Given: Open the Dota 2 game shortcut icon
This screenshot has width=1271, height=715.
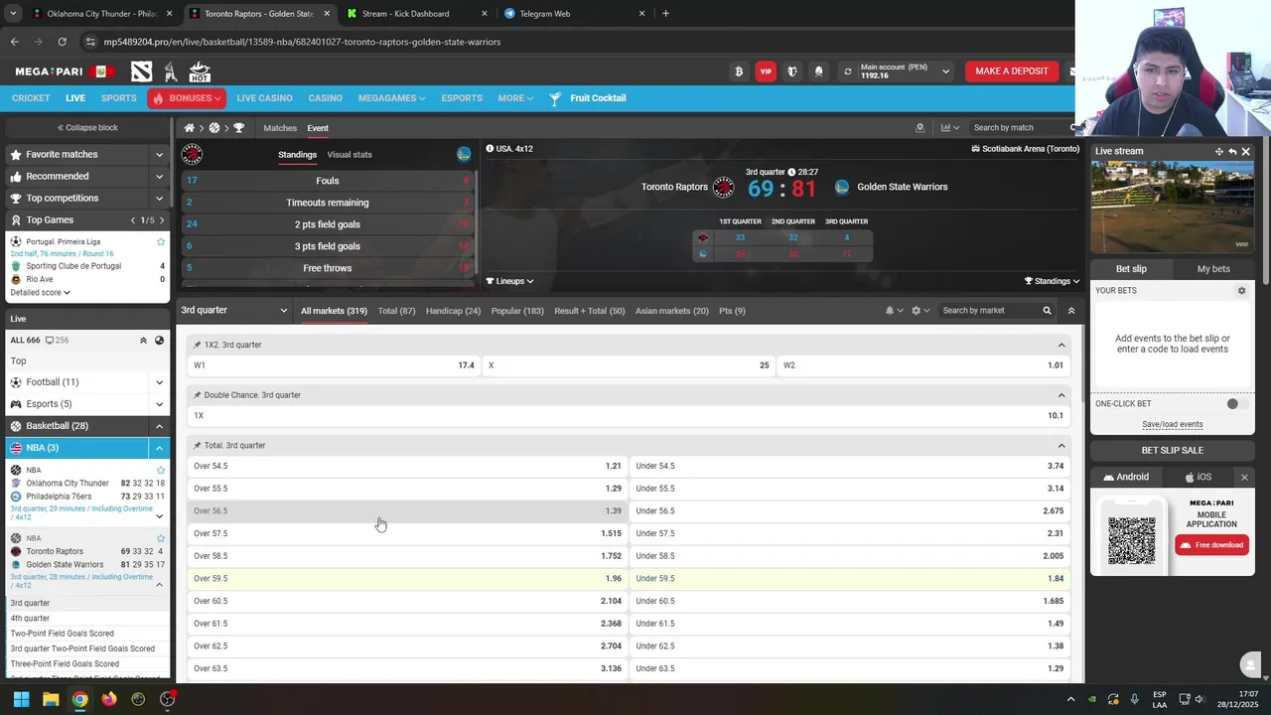Looking at the screenshot, I should [x=142, y=71].
